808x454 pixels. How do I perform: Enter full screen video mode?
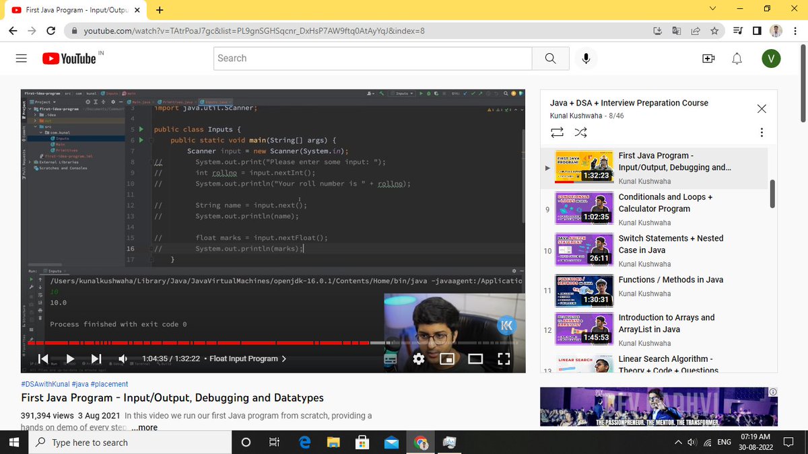coord(504,358)
